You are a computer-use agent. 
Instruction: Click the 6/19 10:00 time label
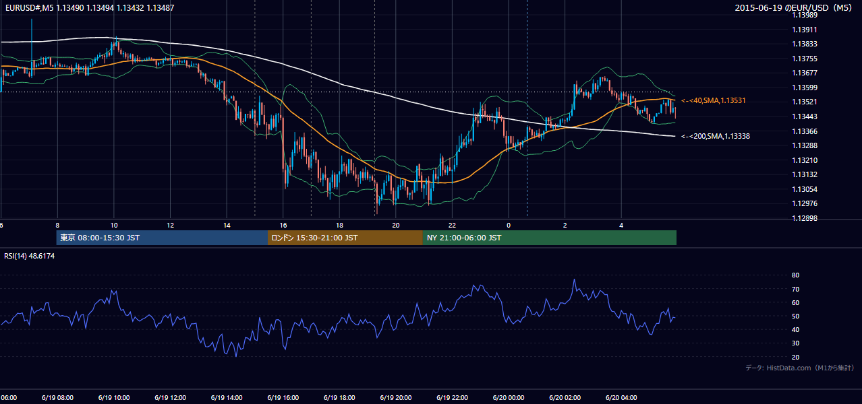click(x=113, y=397)
